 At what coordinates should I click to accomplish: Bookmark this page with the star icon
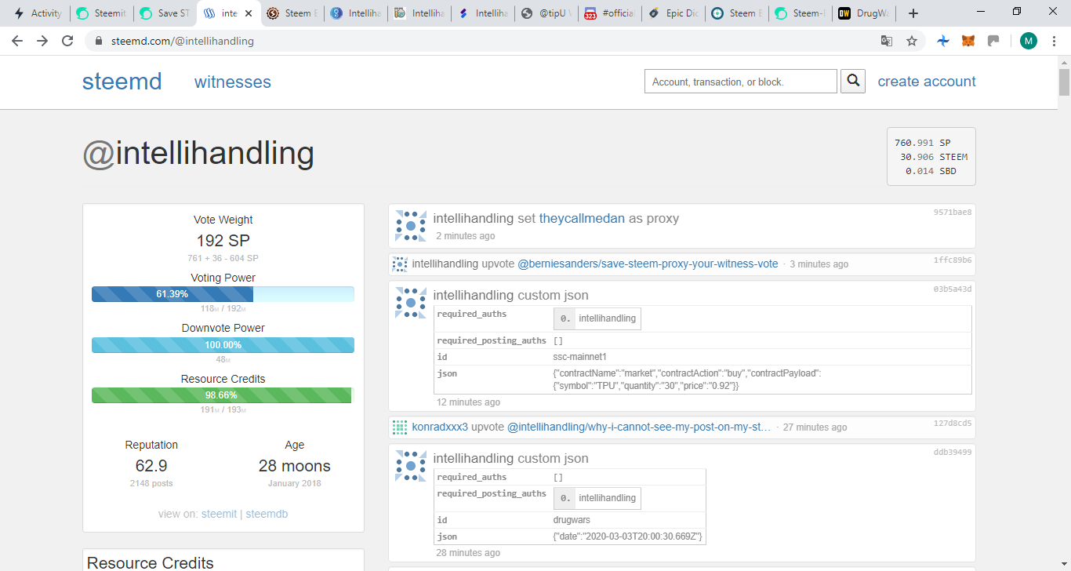point(912,41)
